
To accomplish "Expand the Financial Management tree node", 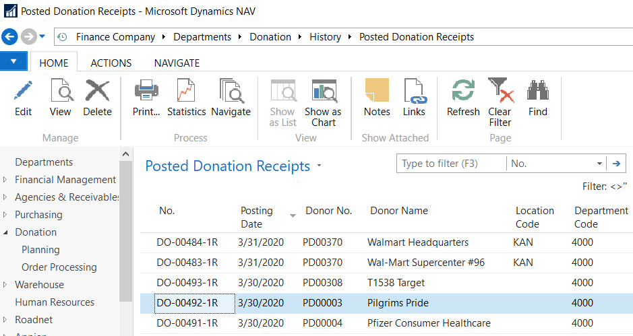I will [x=5, y=180].
